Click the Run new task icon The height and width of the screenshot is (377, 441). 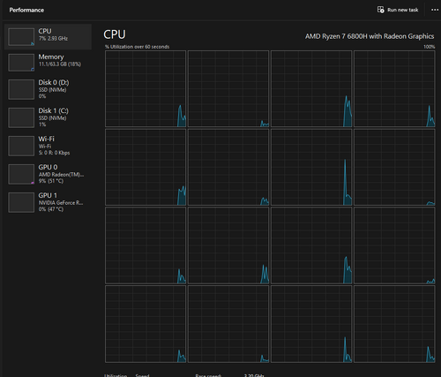click(x=380, y=10)
